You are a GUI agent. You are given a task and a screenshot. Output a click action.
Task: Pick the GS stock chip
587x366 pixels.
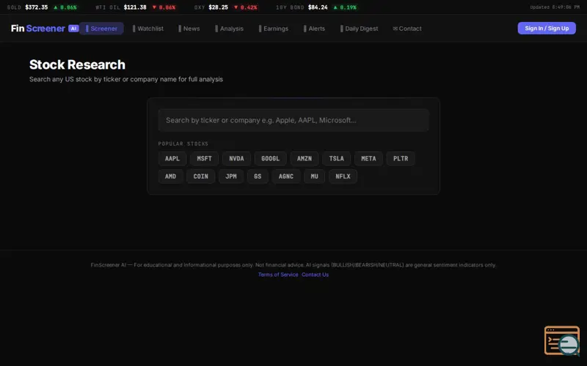(258, 176)
